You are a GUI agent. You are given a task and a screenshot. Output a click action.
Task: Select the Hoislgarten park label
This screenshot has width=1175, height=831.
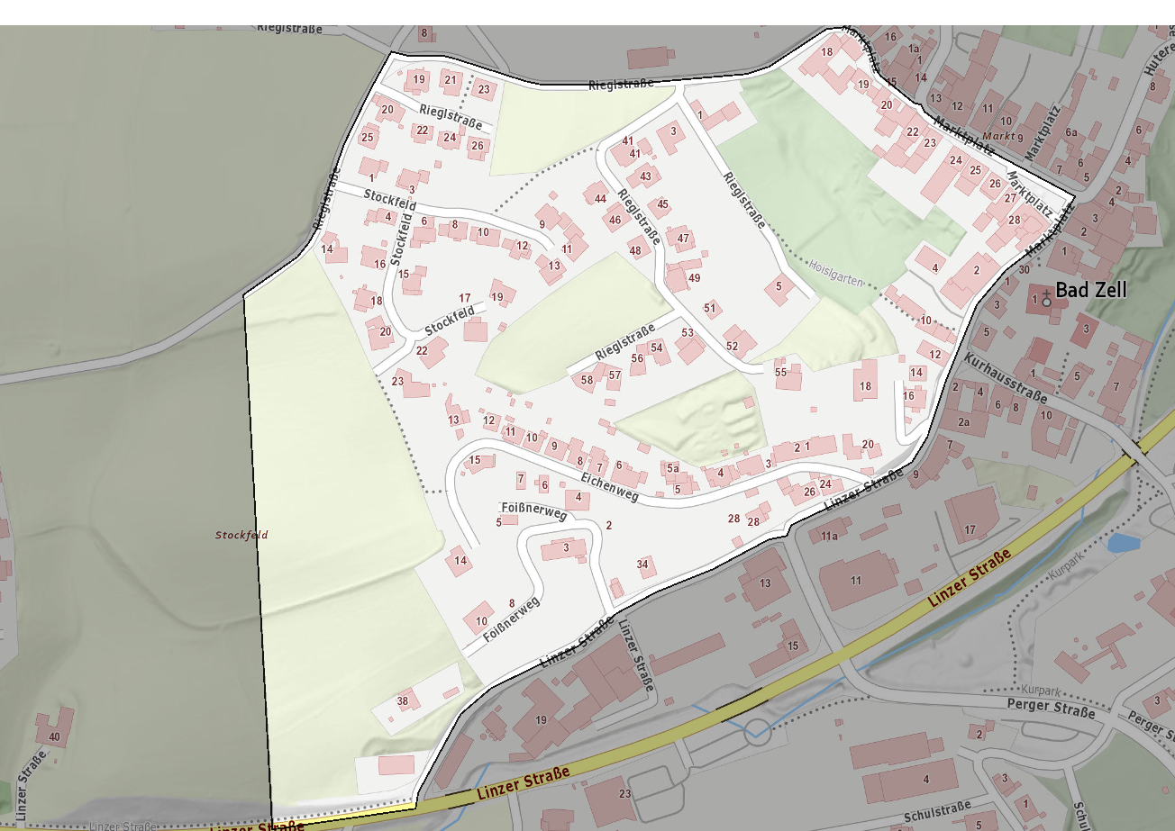click(x=836, y=275)
